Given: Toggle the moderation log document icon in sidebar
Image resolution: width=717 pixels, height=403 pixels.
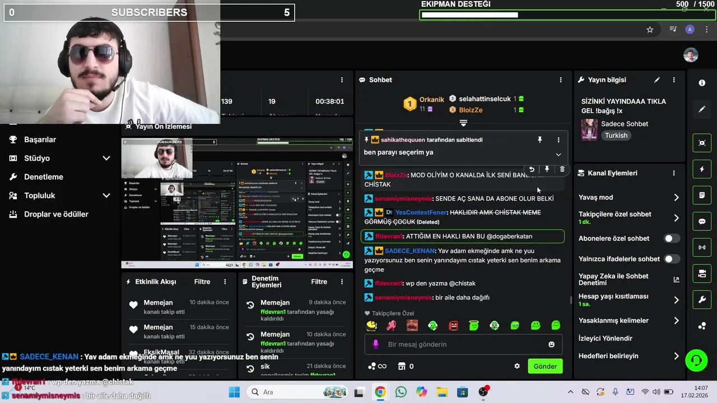Looking at the screenshot, I should 702,195.
